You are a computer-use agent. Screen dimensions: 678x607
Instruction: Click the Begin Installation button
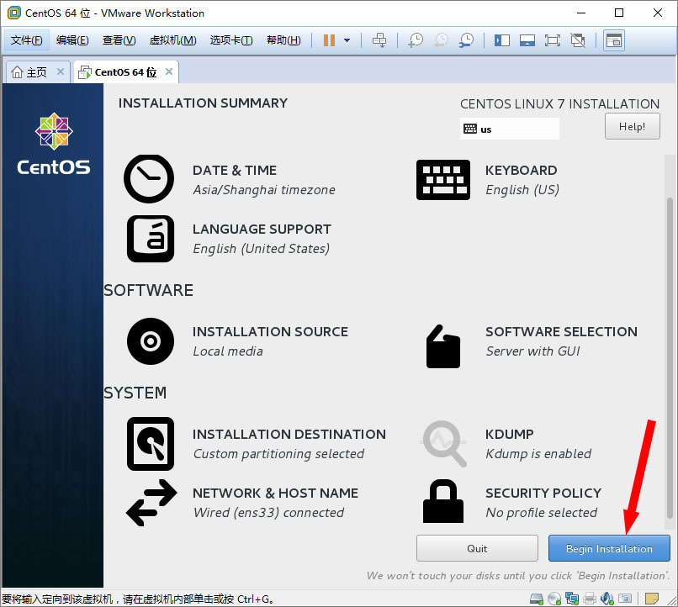(x=609, y=548)
